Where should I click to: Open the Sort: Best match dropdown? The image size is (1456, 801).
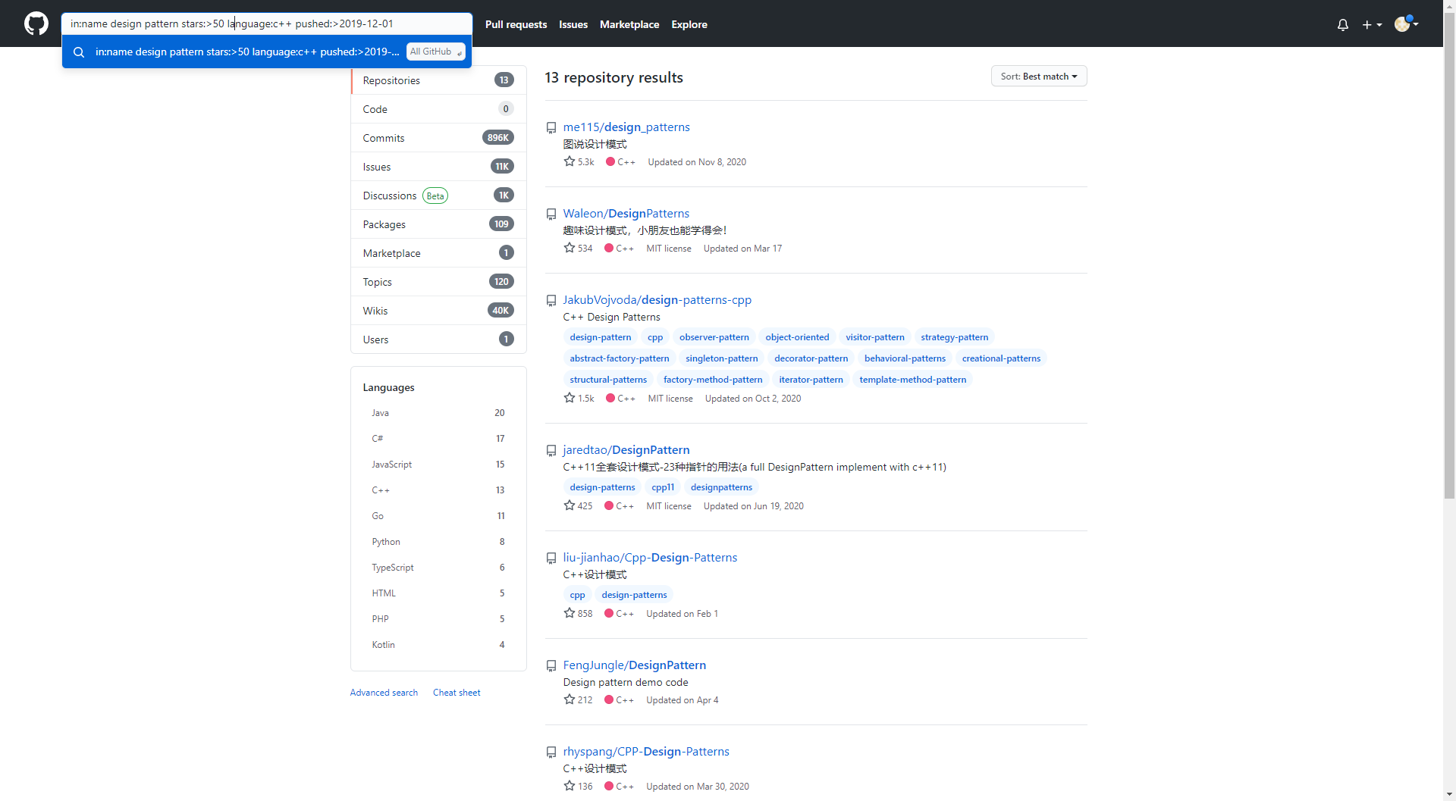coord(1038,77)
